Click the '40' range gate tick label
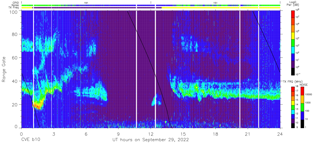315x145 pixels. [15, 81]
